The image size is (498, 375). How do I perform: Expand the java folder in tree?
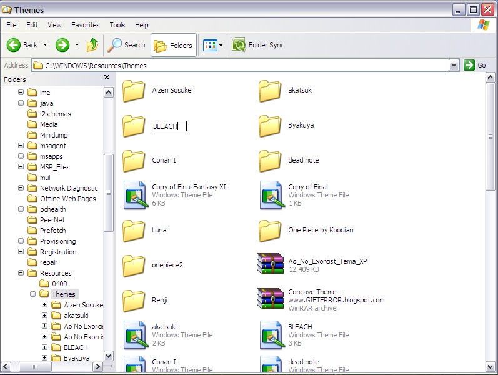tap(21, 102)
